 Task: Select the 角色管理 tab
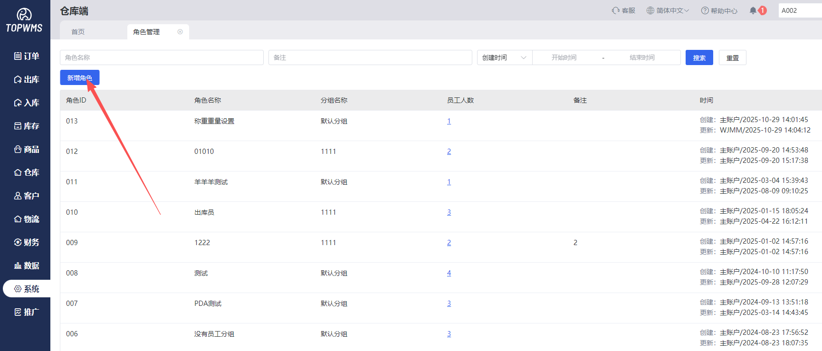(x=146, y=32)
